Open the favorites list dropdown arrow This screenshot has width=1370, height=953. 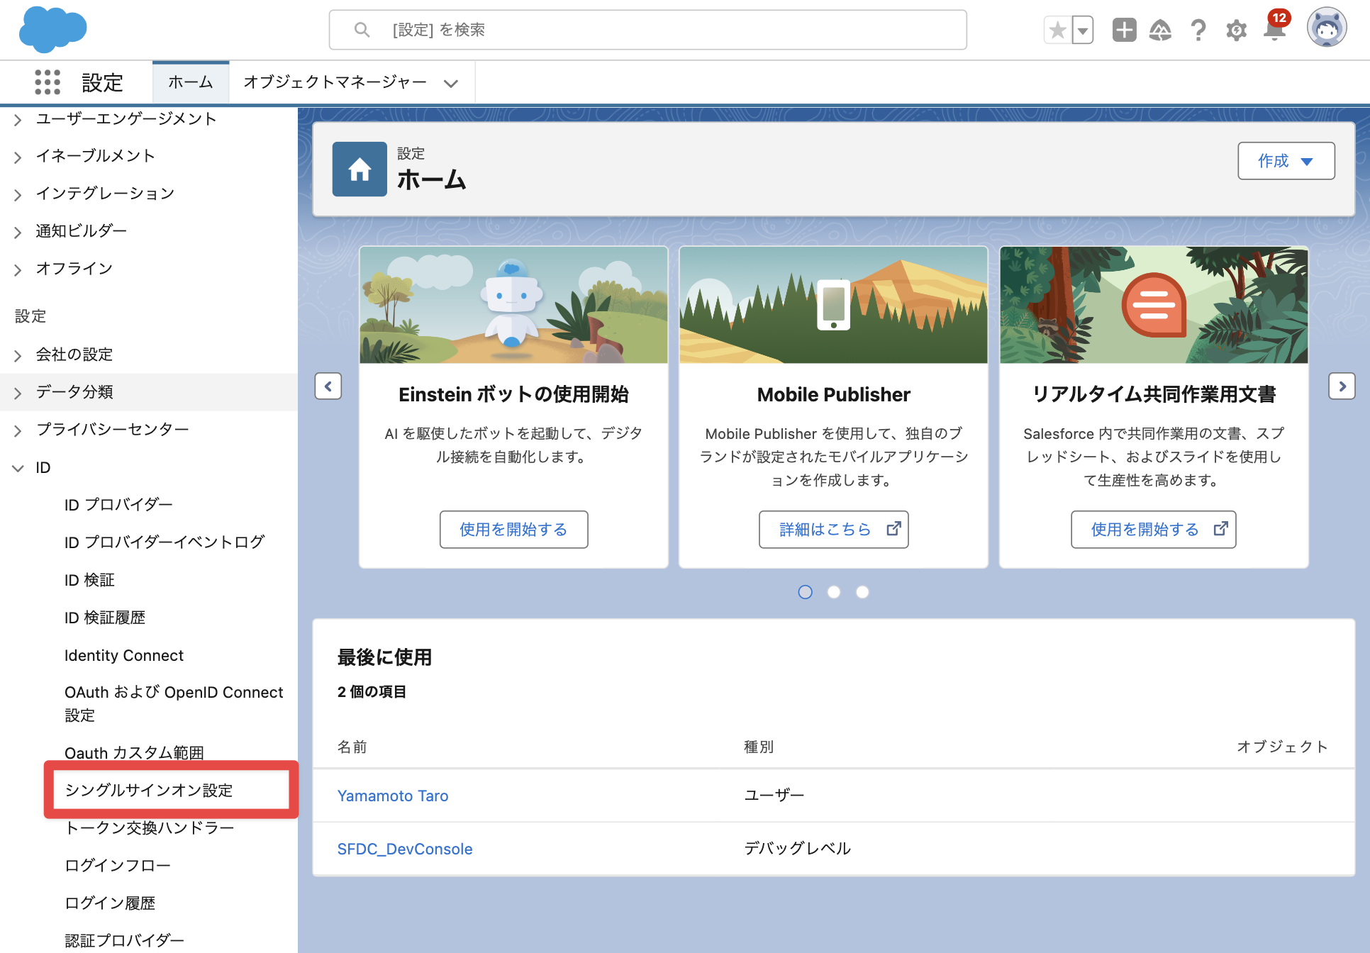click(x=1083, y=30)
